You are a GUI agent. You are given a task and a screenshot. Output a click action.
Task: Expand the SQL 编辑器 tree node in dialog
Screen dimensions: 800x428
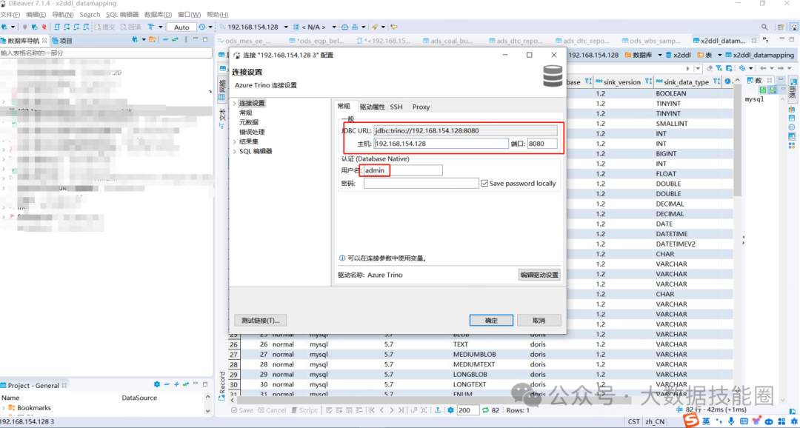click(235, 151)
